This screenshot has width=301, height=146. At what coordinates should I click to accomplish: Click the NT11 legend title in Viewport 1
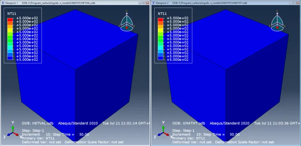point(12,13)
